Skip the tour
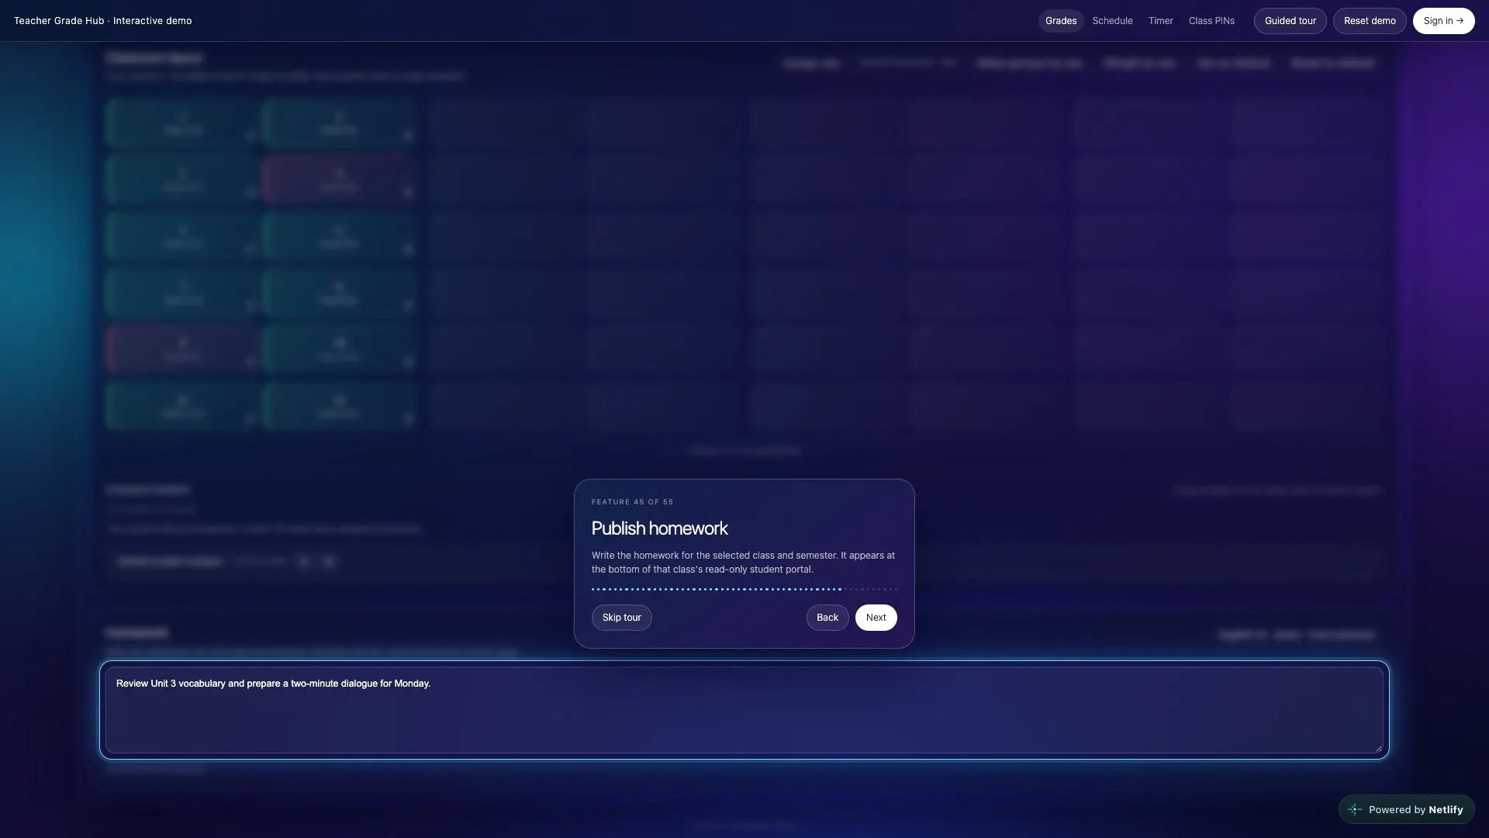This screenshot has height=838, width=1489. pyautogui.click(x=621, y=618)
